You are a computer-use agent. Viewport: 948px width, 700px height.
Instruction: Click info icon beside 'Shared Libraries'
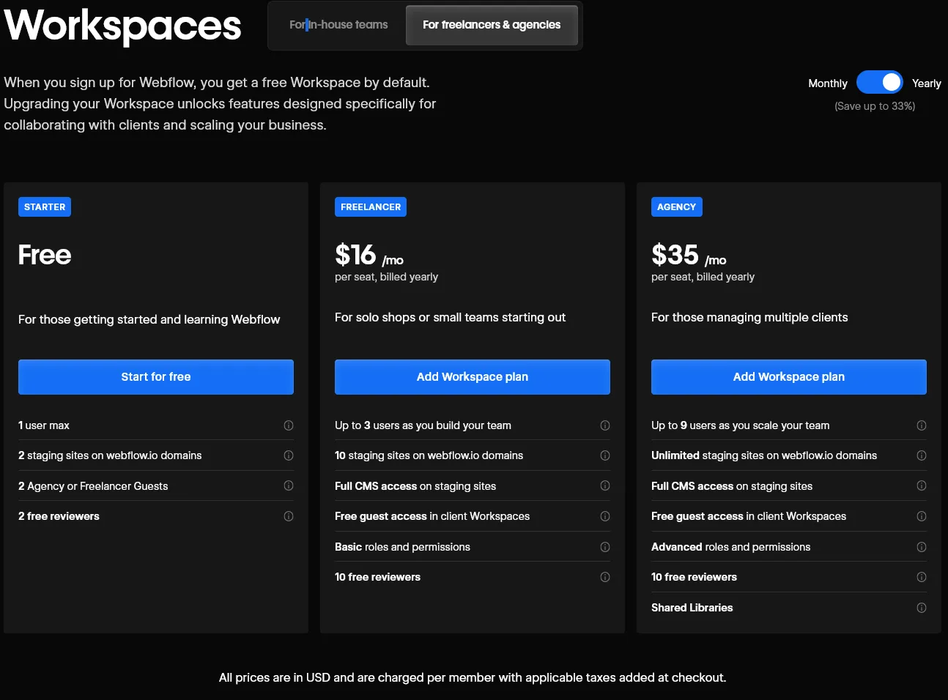(922, 608)
